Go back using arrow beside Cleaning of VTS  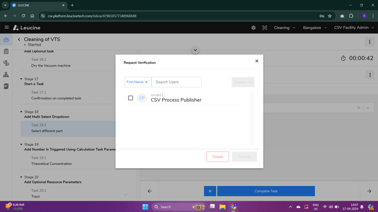point(19,39)
